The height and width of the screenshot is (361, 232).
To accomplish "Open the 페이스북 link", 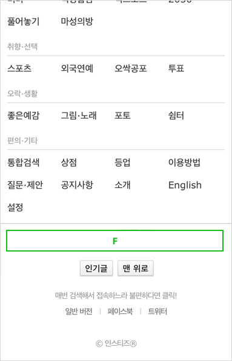I will pos(120,311).
